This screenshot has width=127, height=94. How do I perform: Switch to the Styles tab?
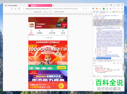click(x=95, y=61)
